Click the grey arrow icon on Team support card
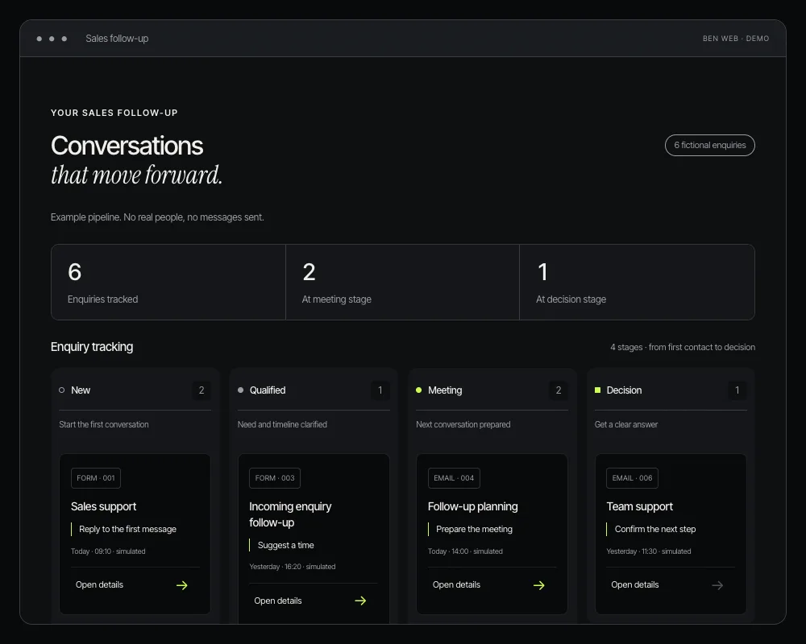The height and width of the screenshot is (644, 806). [717, 585]
